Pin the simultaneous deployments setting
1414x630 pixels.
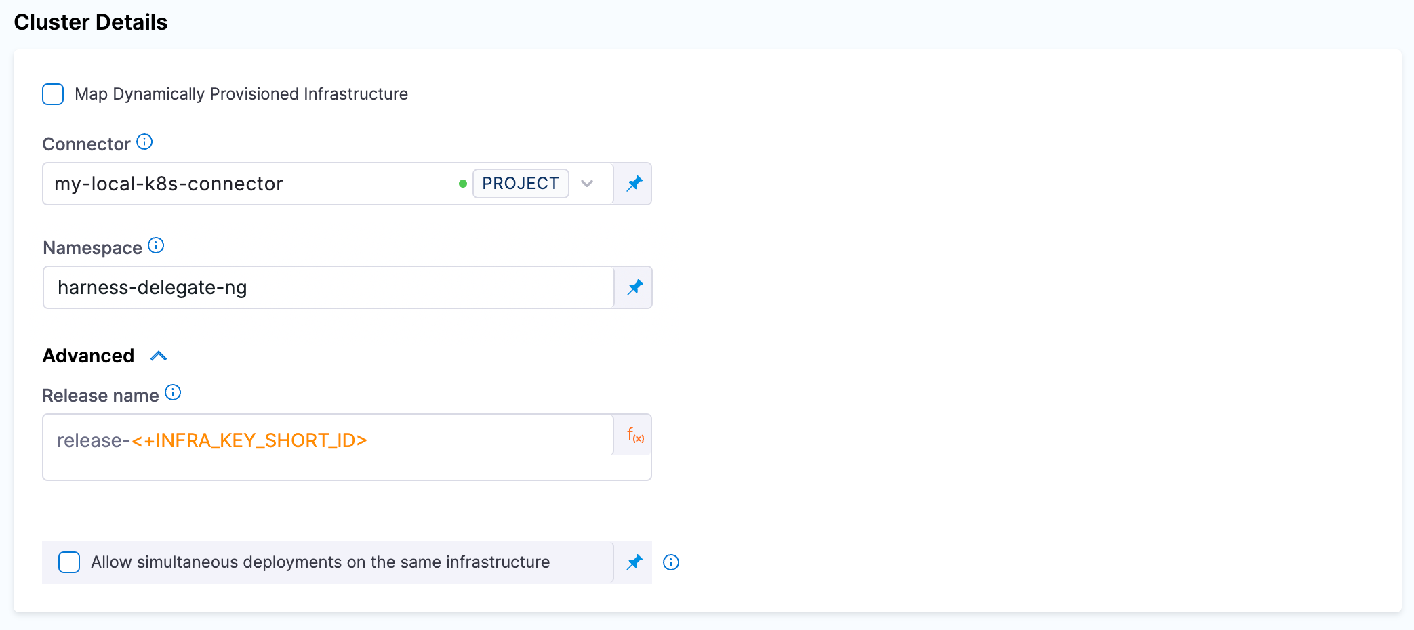tap(634, 562)
